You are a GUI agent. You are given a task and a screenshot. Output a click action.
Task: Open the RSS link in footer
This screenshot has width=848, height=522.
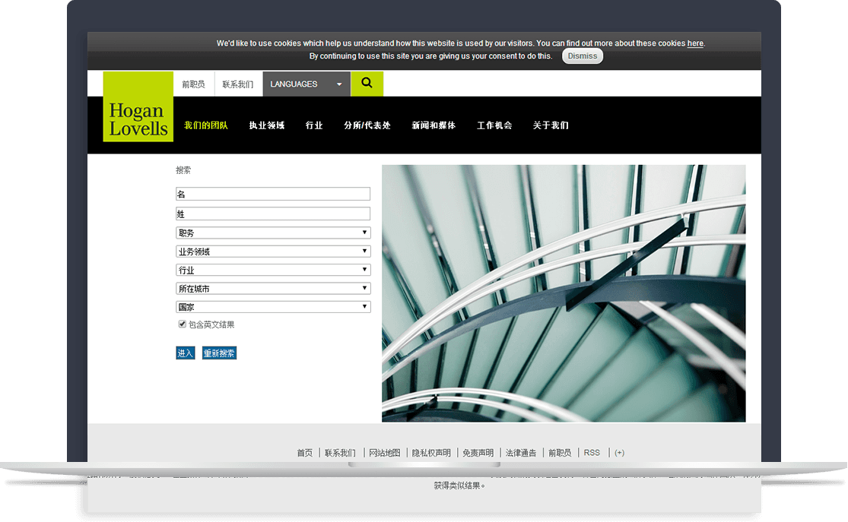592,453
